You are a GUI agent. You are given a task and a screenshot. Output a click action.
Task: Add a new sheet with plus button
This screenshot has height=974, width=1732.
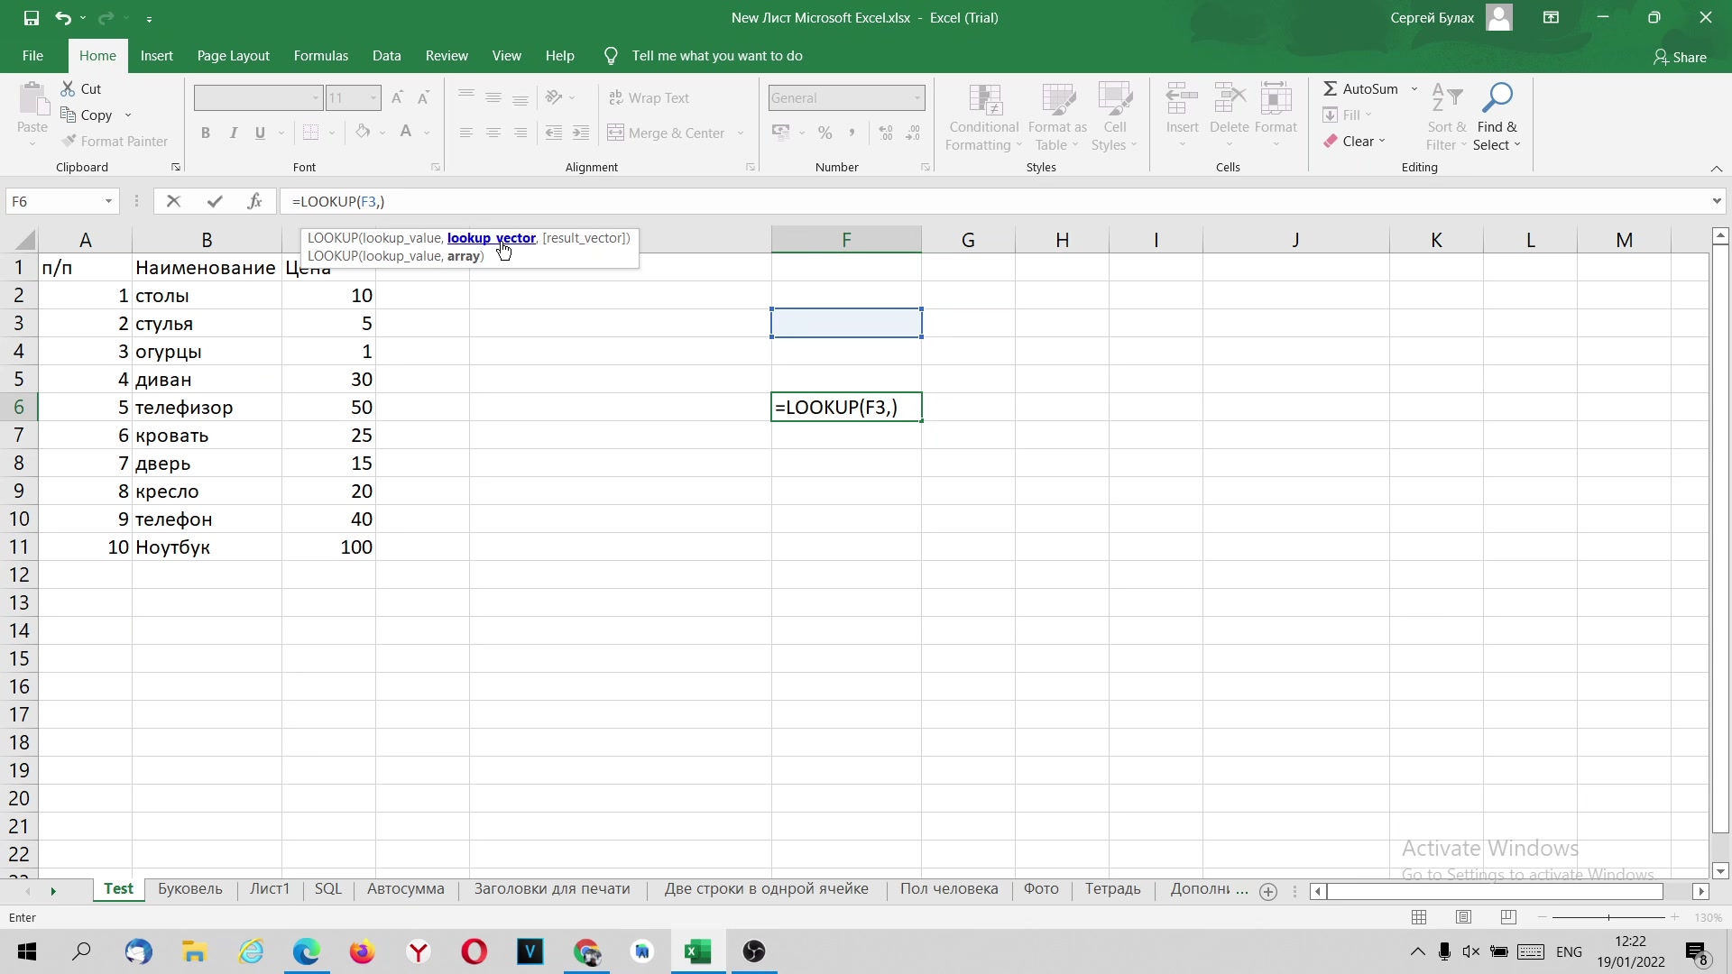point(1267,891)
